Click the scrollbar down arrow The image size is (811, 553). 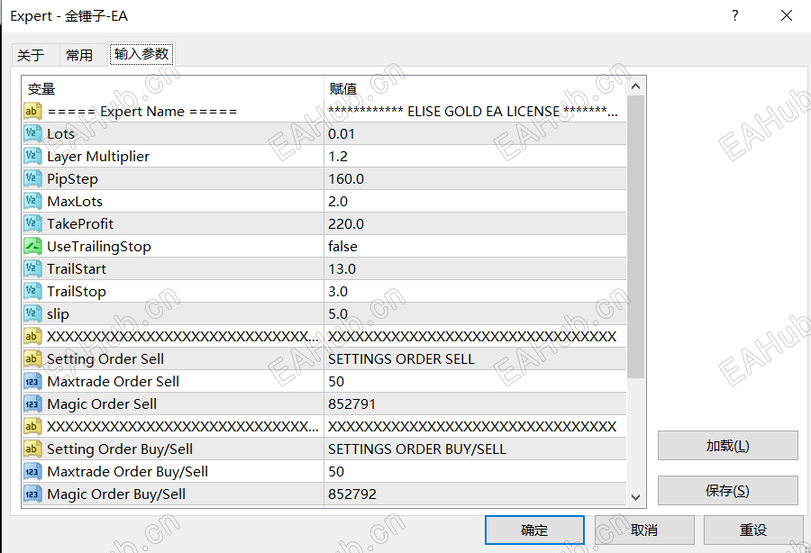click(x=636, y=500)
